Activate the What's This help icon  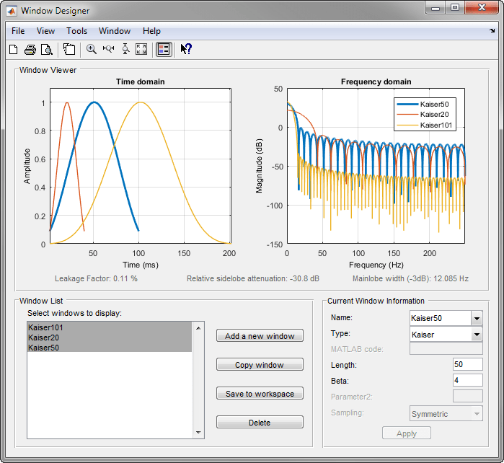[x=185, y=49]
